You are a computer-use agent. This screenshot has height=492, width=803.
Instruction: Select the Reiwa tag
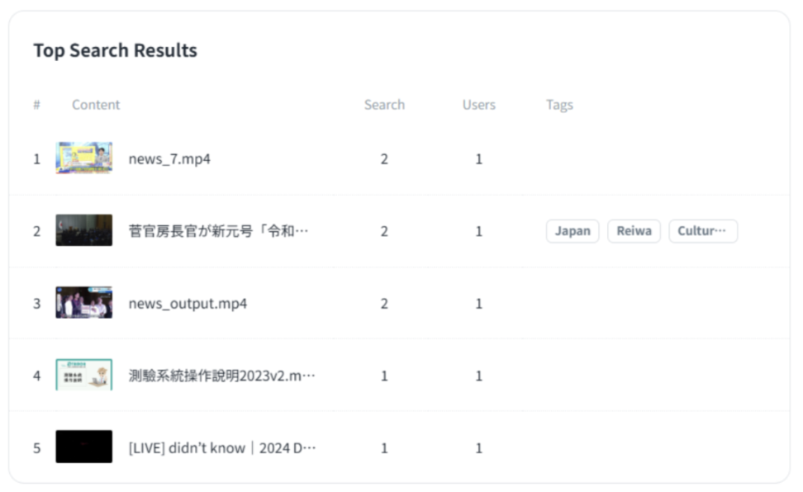tap(634, 231)
